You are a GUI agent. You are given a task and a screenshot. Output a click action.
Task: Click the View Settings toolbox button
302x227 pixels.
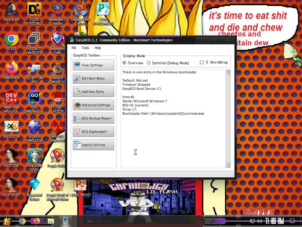[x=93, y=65]
